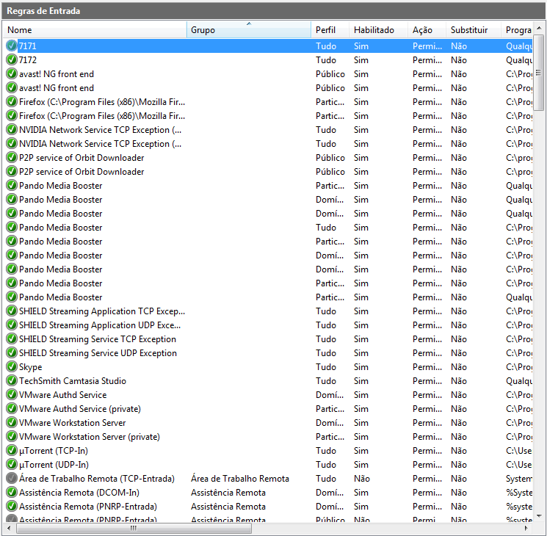Click the Não Habilitado value for Área de Trabalho Remota
Image resolution: width=547 pixels, height=536 pixels.
[x=362, y=479]
